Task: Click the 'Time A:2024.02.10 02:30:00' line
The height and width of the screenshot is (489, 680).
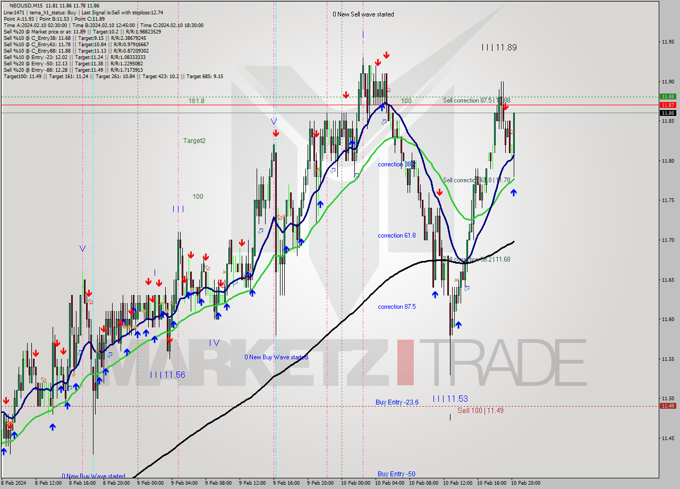Action: [103, 25]
